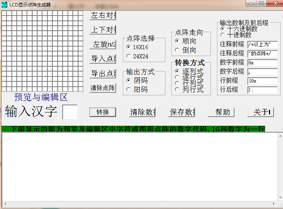The width and height of the screenshot is (283, 209).
Task: Click the horizontal scrollbar right arrow
Action: click(274, 204)
